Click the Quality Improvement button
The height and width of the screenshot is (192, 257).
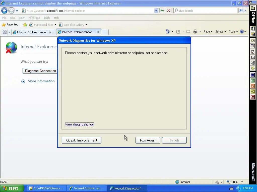[82, 140]
